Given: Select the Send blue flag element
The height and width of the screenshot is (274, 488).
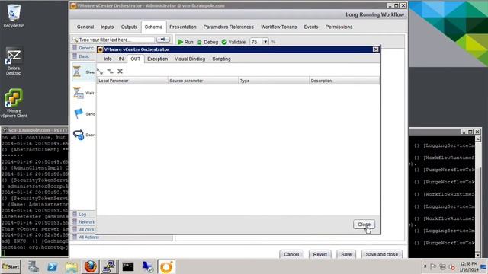Looking at the screenshot, I should pyautogui.click(x=79, y=113).
